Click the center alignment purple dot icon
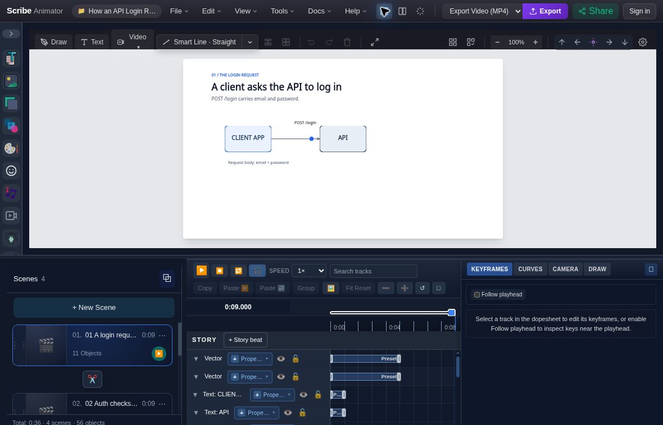The height and width of the screenshot is (425, 663). point(593,42)
